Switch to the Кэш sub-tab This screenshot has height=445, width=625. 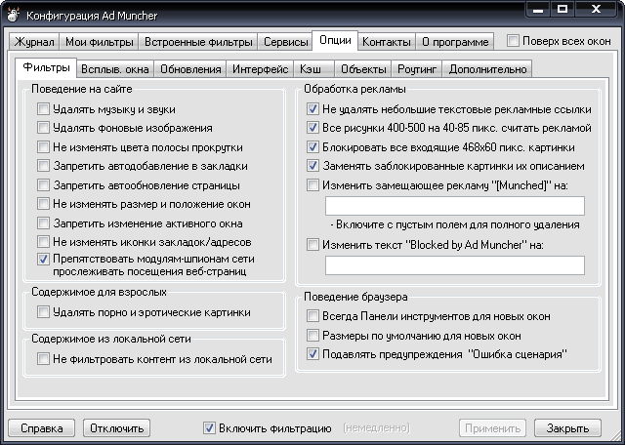coord(313,69)
